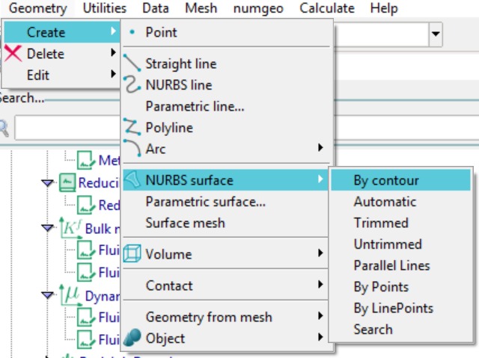Open the Utilities menu
479x358 pixels.
click(104, 9)
